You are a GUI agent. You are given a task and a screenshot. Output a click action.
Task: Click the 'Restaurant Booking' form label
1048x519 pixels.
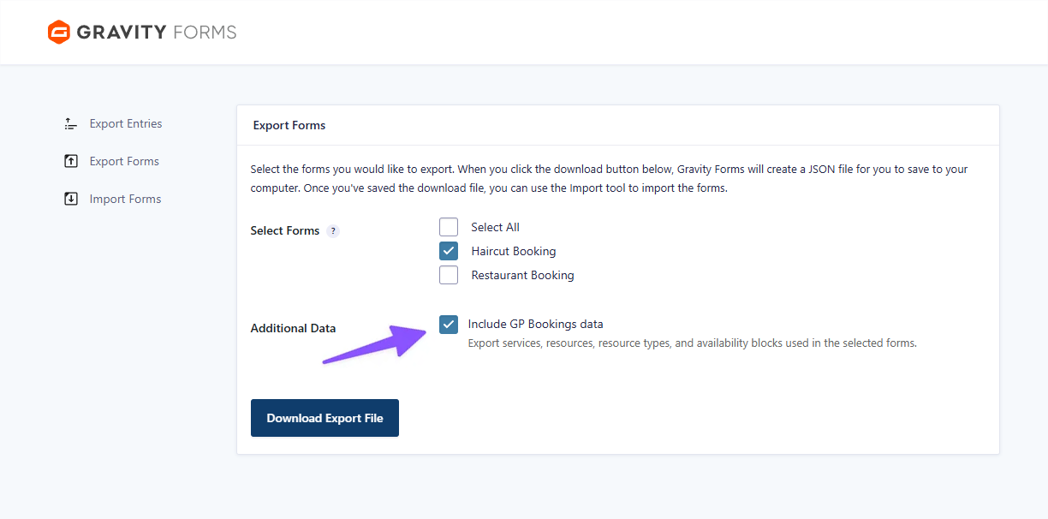point(522,275)
